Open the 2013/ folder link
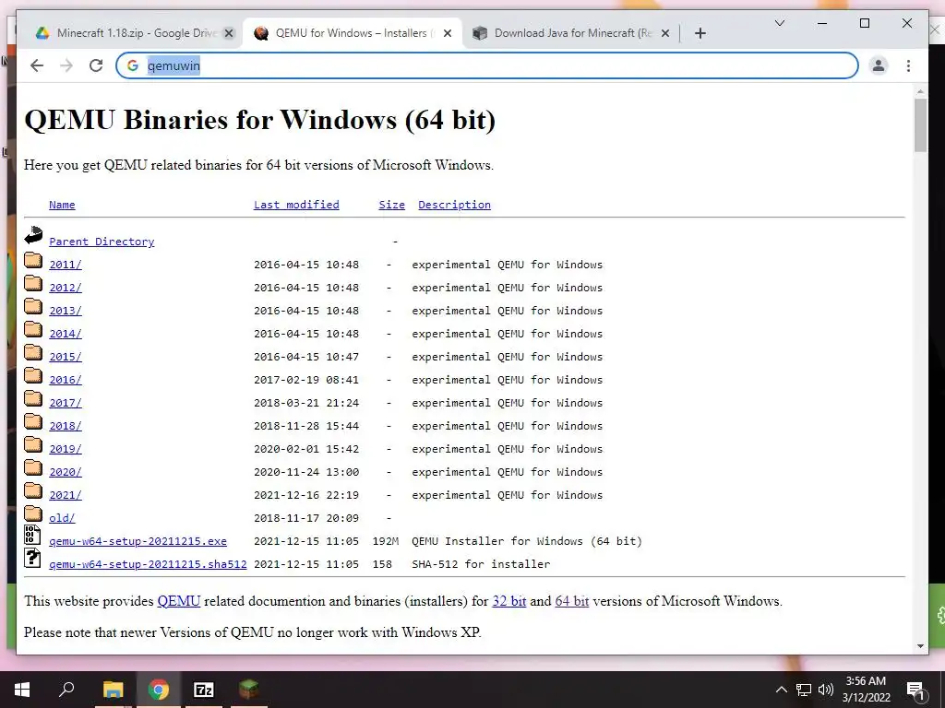 pyautogui.click(x=66, y=311)
